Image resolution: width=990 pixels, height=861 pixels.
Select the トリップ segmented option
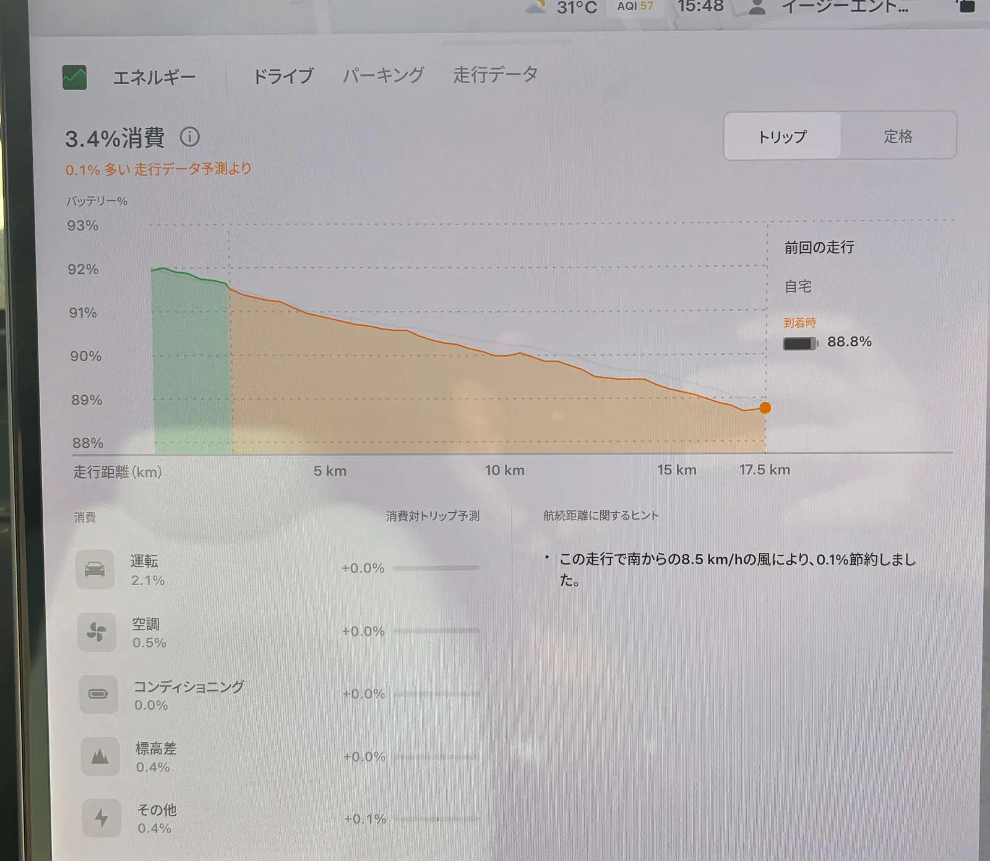pyautogui.click(x=783, y=136)
